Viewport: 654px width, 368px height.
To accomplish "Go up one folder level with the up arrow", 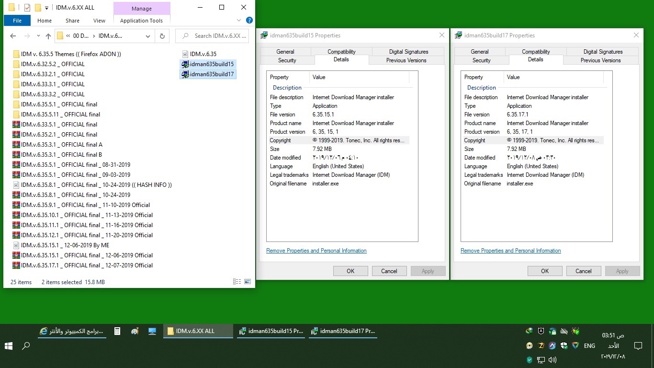I will pos(48,36).
